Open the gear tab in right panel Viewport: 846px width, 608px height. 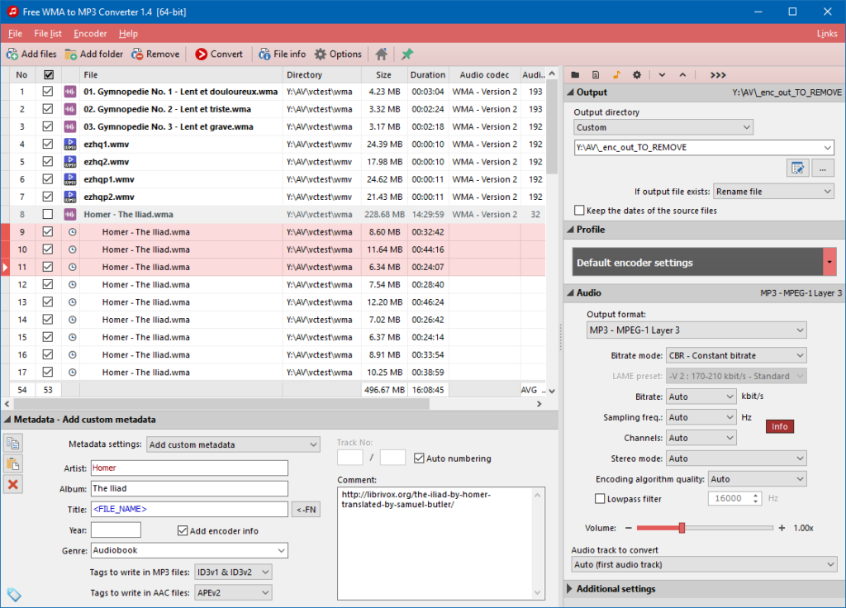[637, 75]
